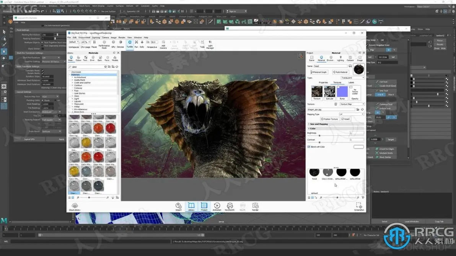Viewport: 456px width, 256px height.
Task: Click the Multi-Material button
Action: coord(340,72)
